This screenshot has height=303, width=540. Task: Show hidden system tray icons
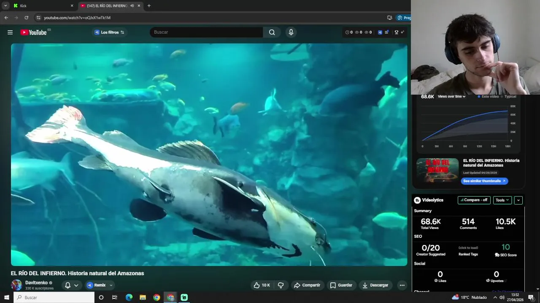[x=495, y=298]
